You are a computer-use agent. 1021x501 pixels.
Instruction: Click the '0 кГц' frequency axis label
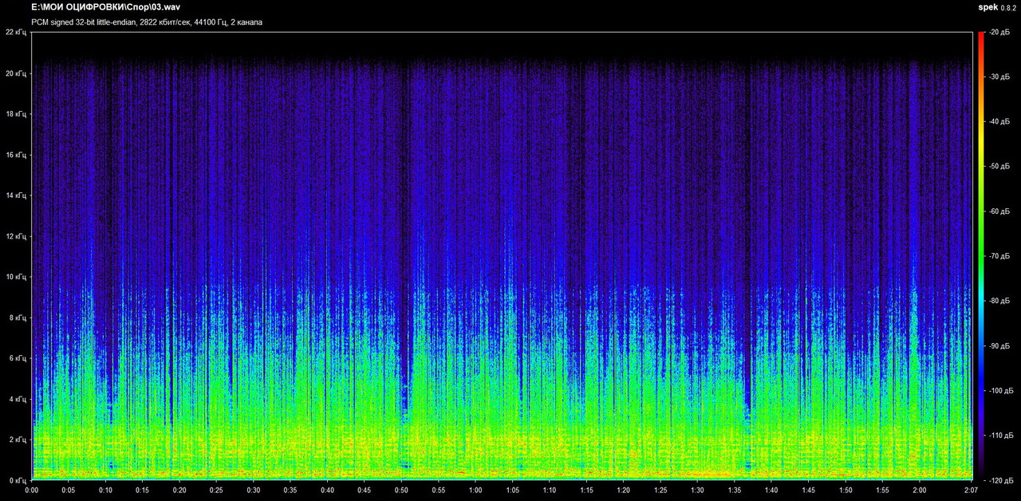tap(18, 480)
